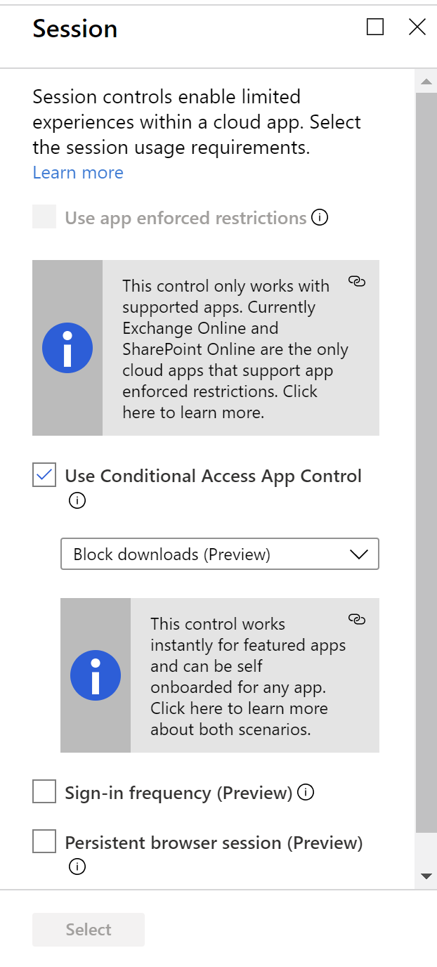Click blue info circle in supported apps banner
The width and height of the screenshot is (437, 967).
coord(67,348)
